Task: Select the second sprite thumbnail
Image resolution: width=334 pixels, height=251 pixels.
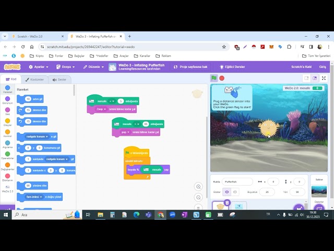Action: point(239,206)
